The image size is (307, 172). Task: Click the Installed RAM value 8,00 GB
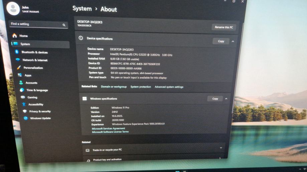[x=125, y=59]
